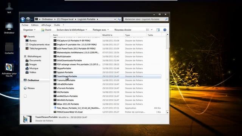Select Bureau in the navigation pane
The image size is (242, 136).
[31, 40]
